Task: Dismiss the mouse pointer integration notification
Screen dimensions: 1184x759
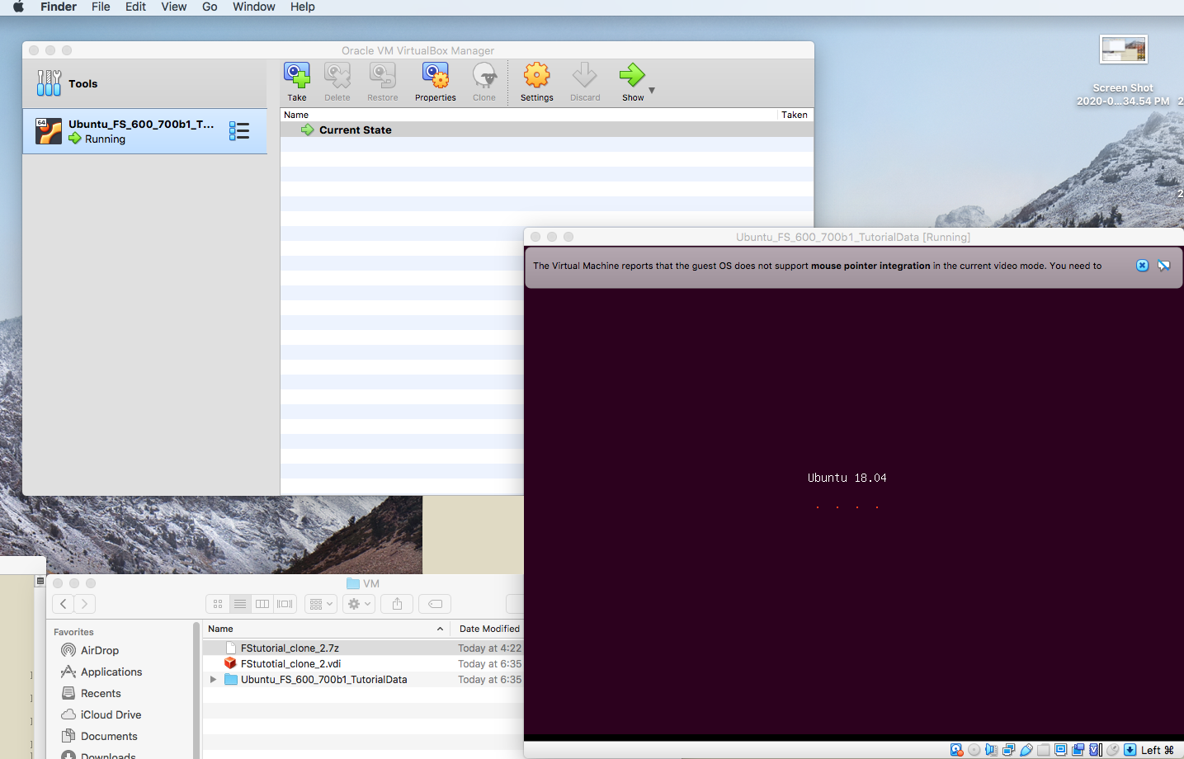Action: [1142, 266]
